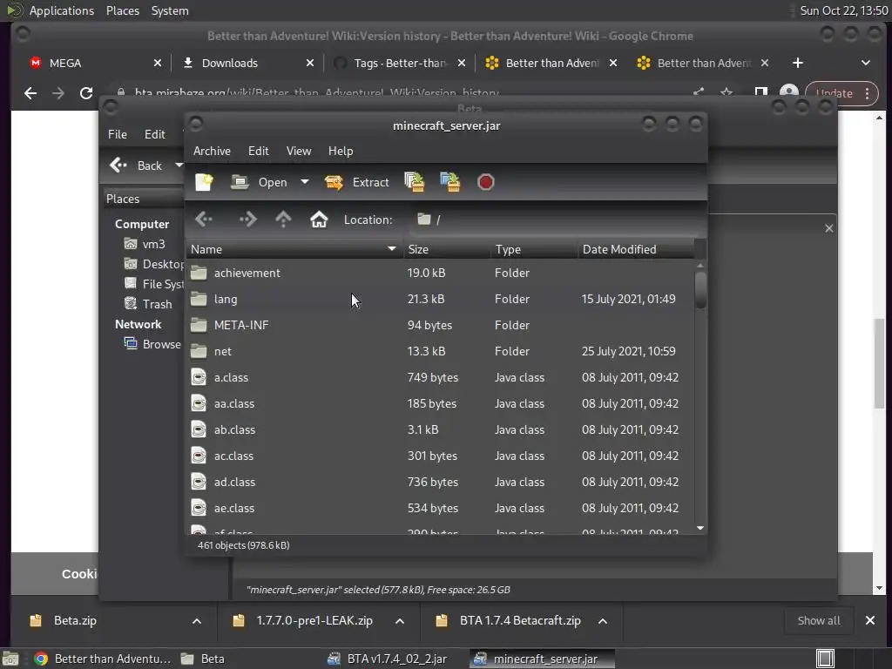Close the Chrome downloads bar
892x669 pixels.
point(870,620)
